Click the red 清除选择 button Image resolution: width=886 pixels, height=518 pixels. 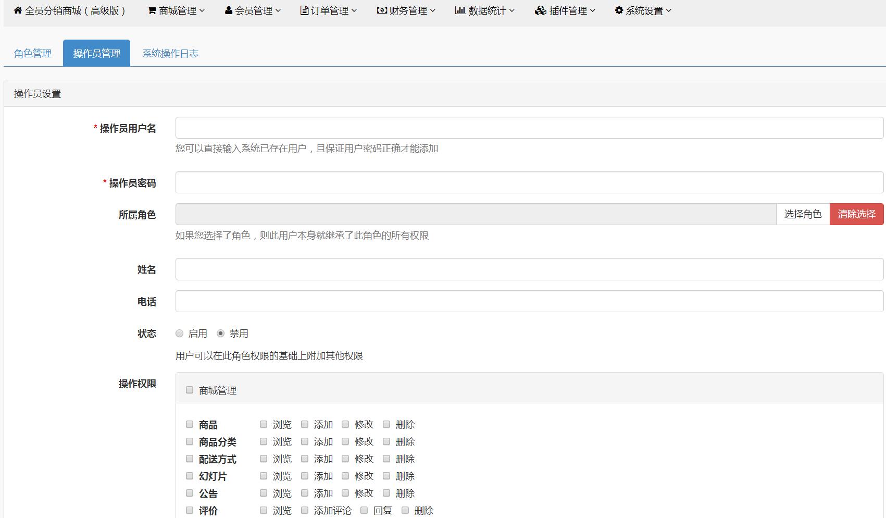tap(856, 214)
